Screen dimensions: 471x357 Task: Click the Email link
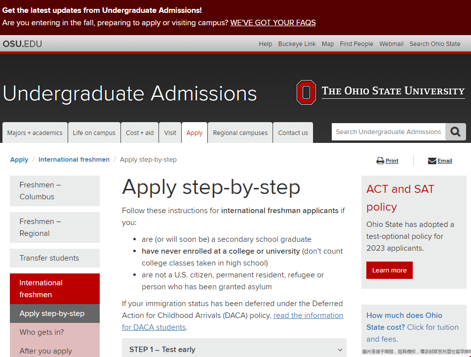[x=444, y=161]
